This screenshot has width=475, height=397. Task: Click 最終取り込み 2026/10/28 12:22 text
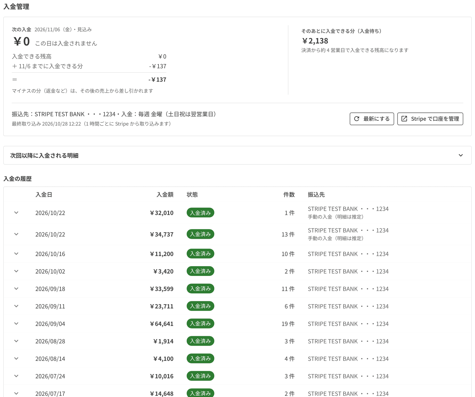click(46, 124)
